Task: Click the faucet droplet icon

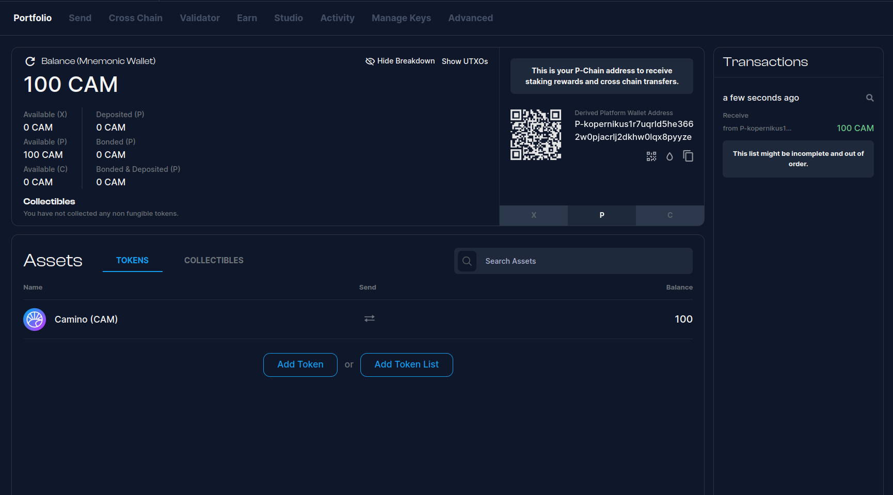Action: click(x=669, y=156)
